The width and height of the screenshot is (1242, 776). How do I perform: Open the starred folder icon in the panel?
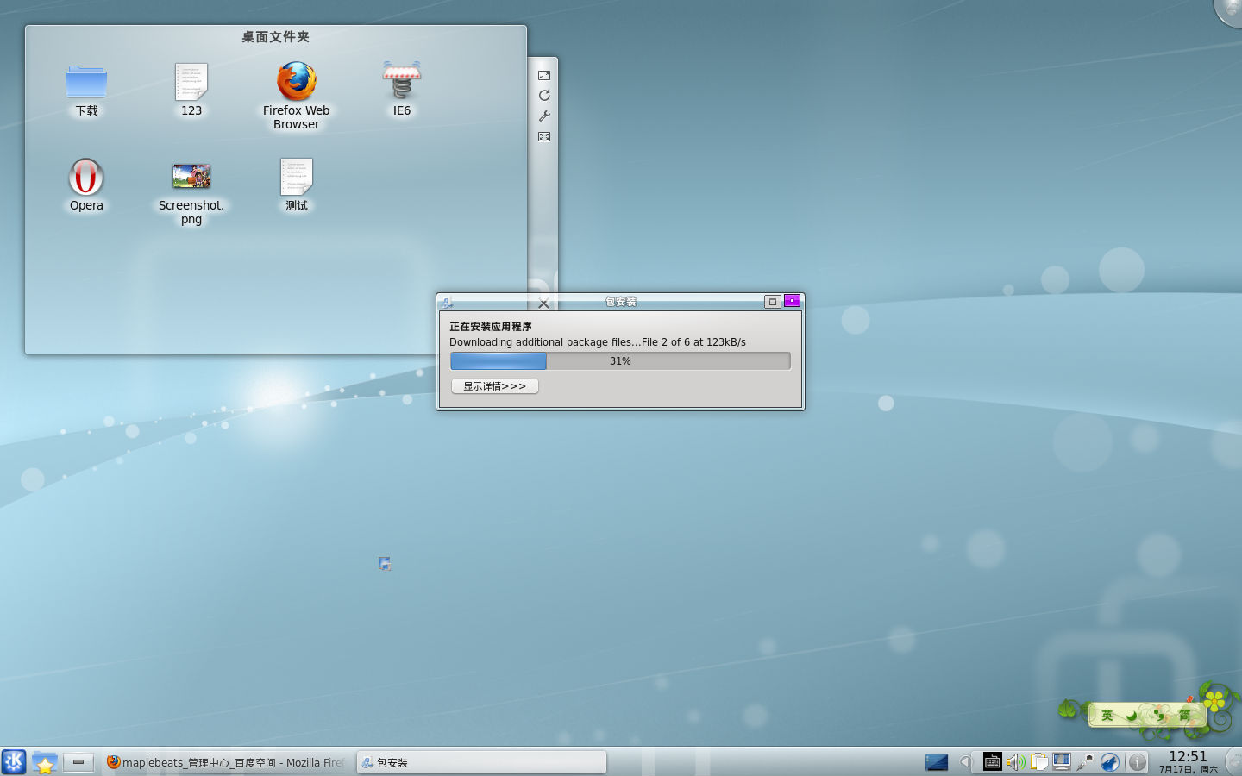pos(44,762)
